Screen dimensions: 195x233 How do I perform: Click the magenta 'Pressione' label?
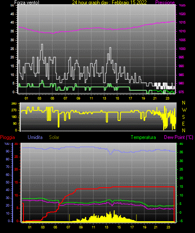165,3
